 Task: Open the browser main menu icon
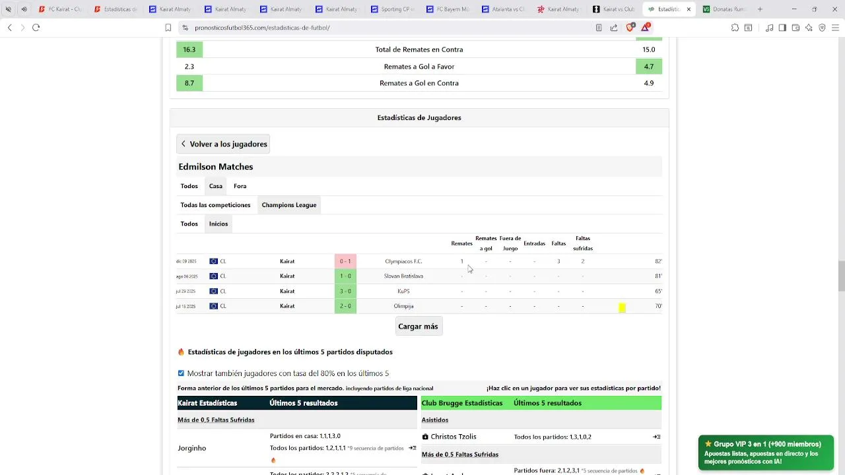(836, 28)
